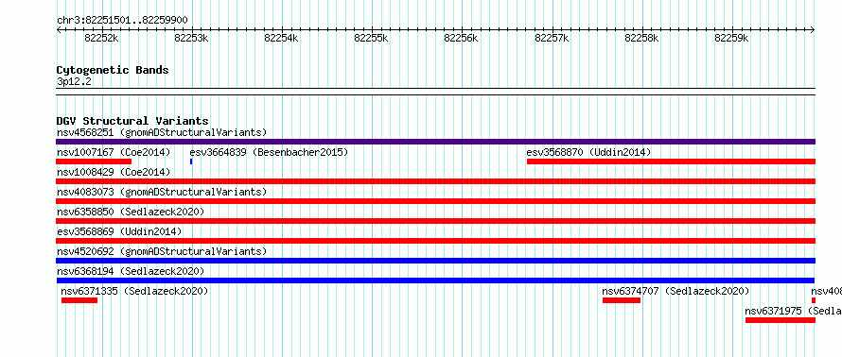The height and width of the screenshot is (357, 842).
Task: Click the short red nsv6374707 bar
Action: [622, 300]
